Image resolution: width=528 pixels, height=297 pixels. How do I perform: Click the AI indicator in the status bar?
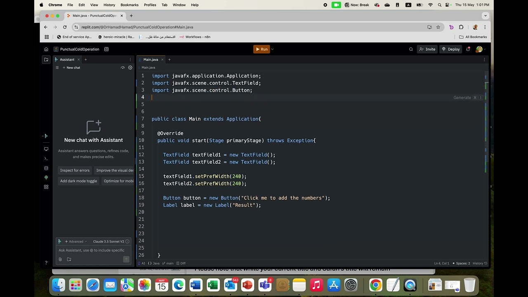click(x=141, y=263)
